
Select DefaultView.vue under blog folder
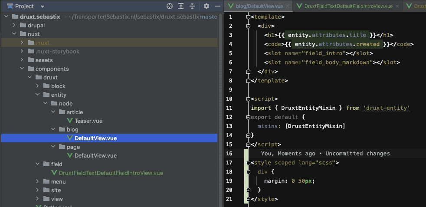(95, 138)
